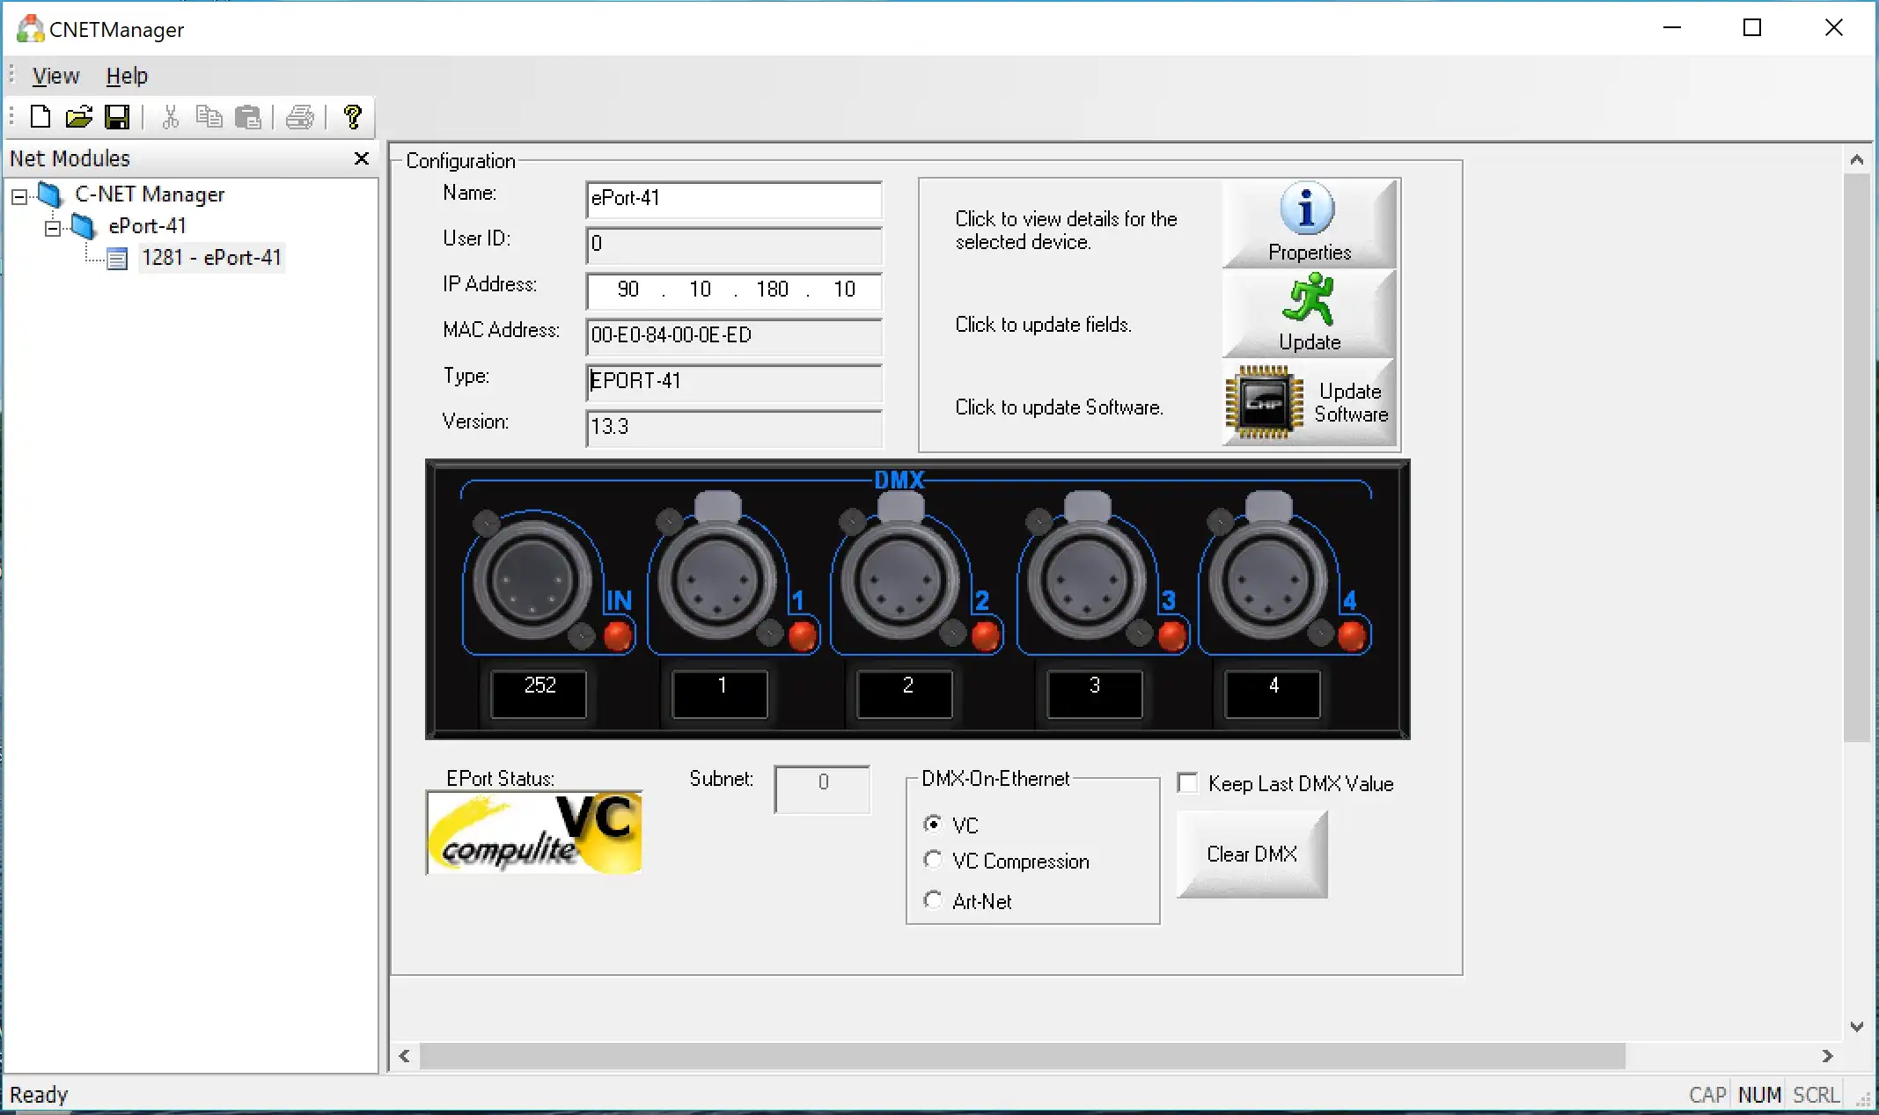Click the scroll right arrow
Viewport: 1879px width, 1115px height.
tap(1828, 1055)
